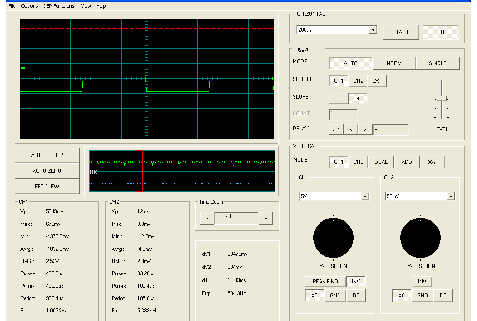Increase Time Zoom with plus button
This screenshot has height=321, width=477.
(x=266, y=218)
